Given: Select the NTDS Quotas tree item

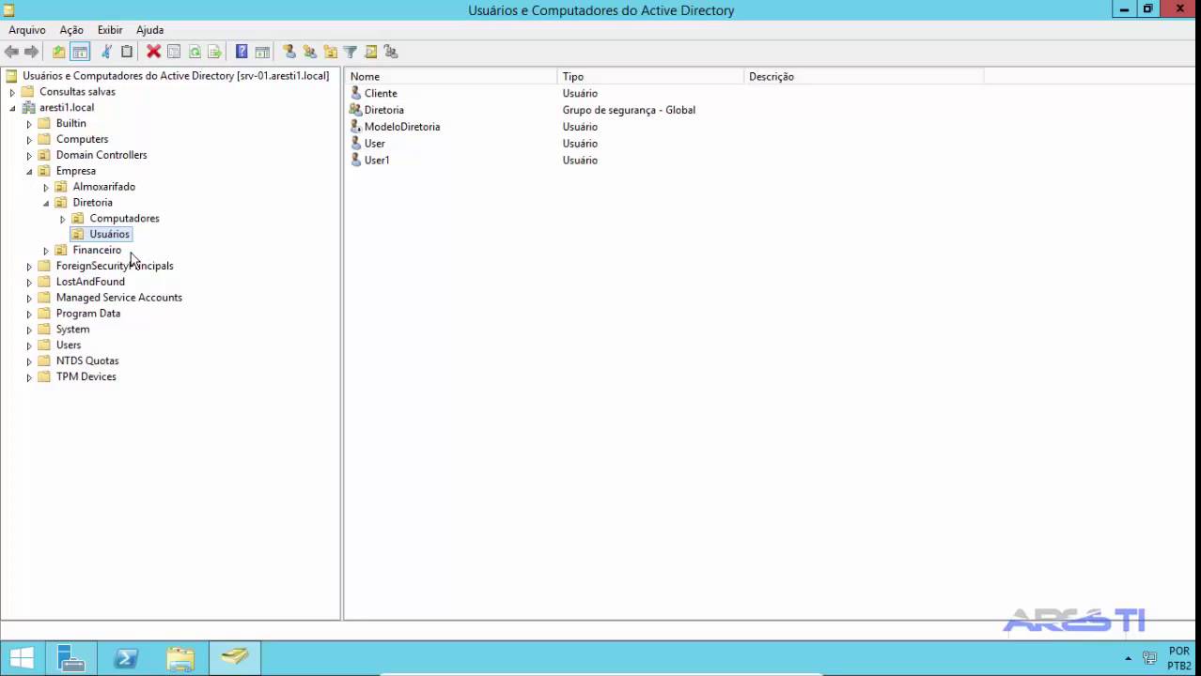Looking at the screenshot, I should (87, 361).
